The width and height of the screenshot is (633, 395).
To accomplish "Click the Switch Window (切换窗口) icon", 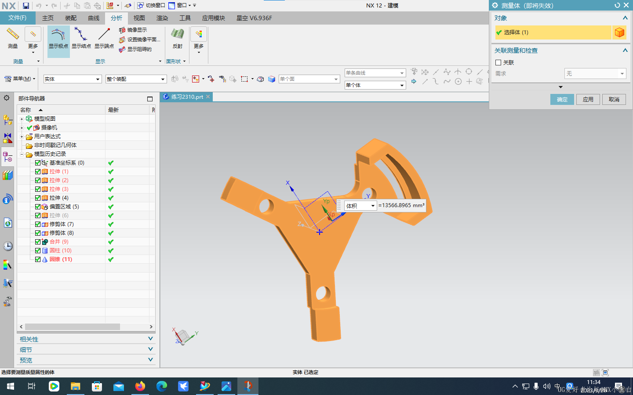I will 140,6.
